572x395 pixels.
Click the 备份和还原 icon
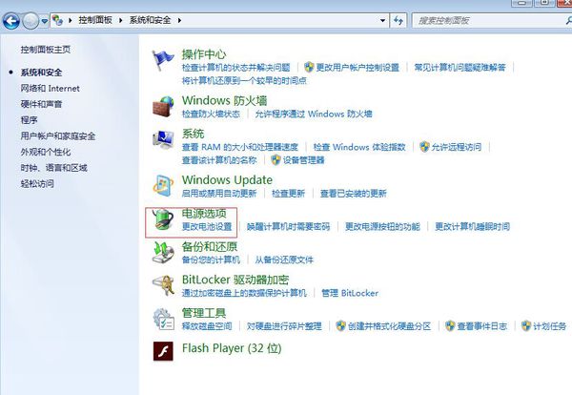[163, 252]
